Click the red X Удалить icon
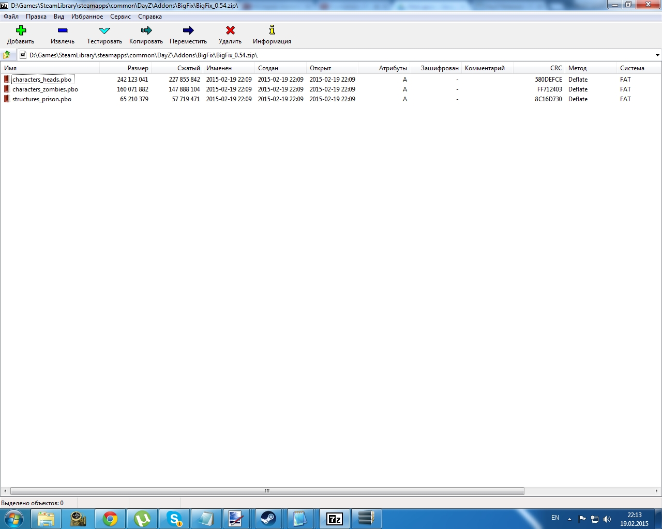 coord(230,30)
